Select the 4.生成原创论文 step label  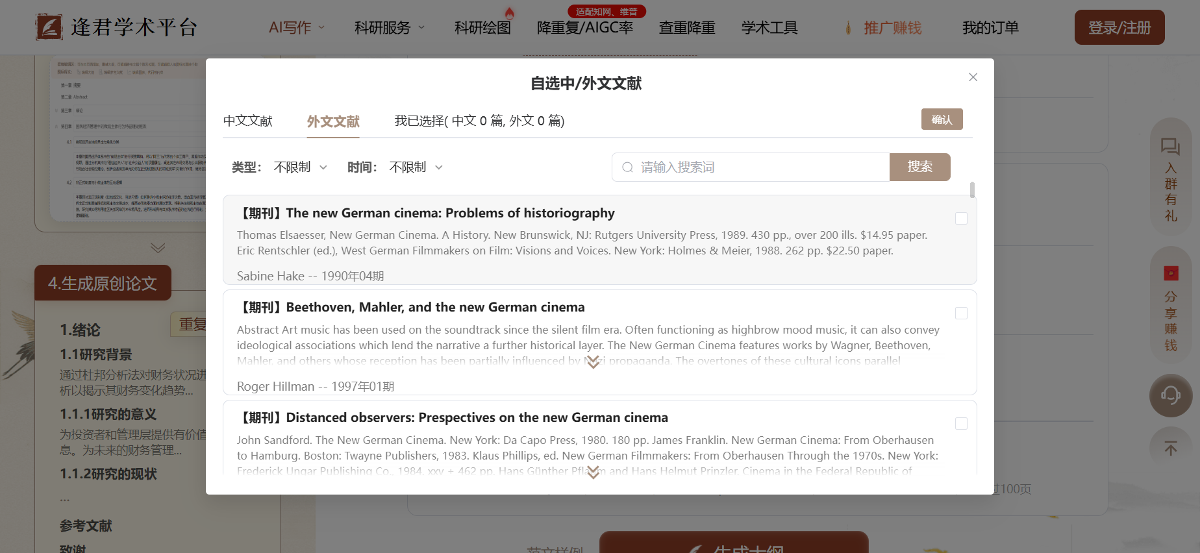click(x=103, y=283)
